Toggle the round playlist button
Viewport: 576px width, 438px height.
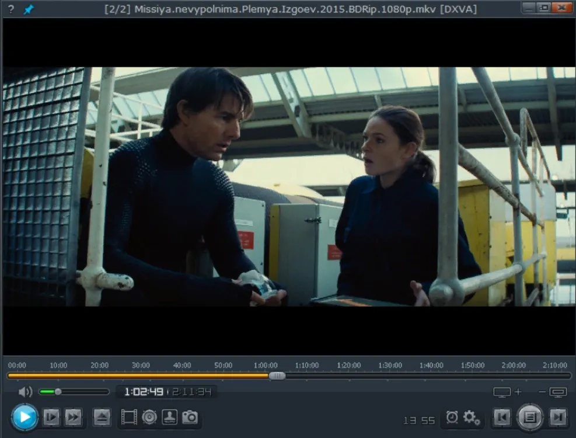[x=530, y=418]
